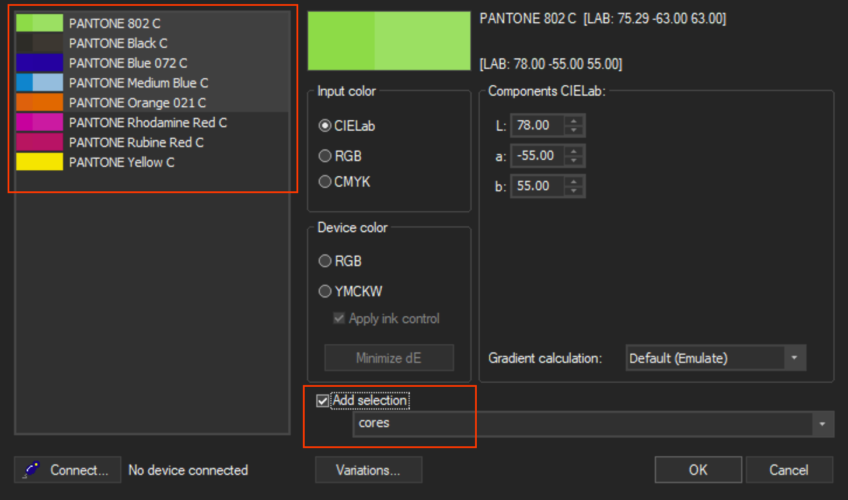Image resolution: width=848 pixels, height=500 pixels.
Task: Select PANTONE Medium Blue C
Action: (152, 83)
